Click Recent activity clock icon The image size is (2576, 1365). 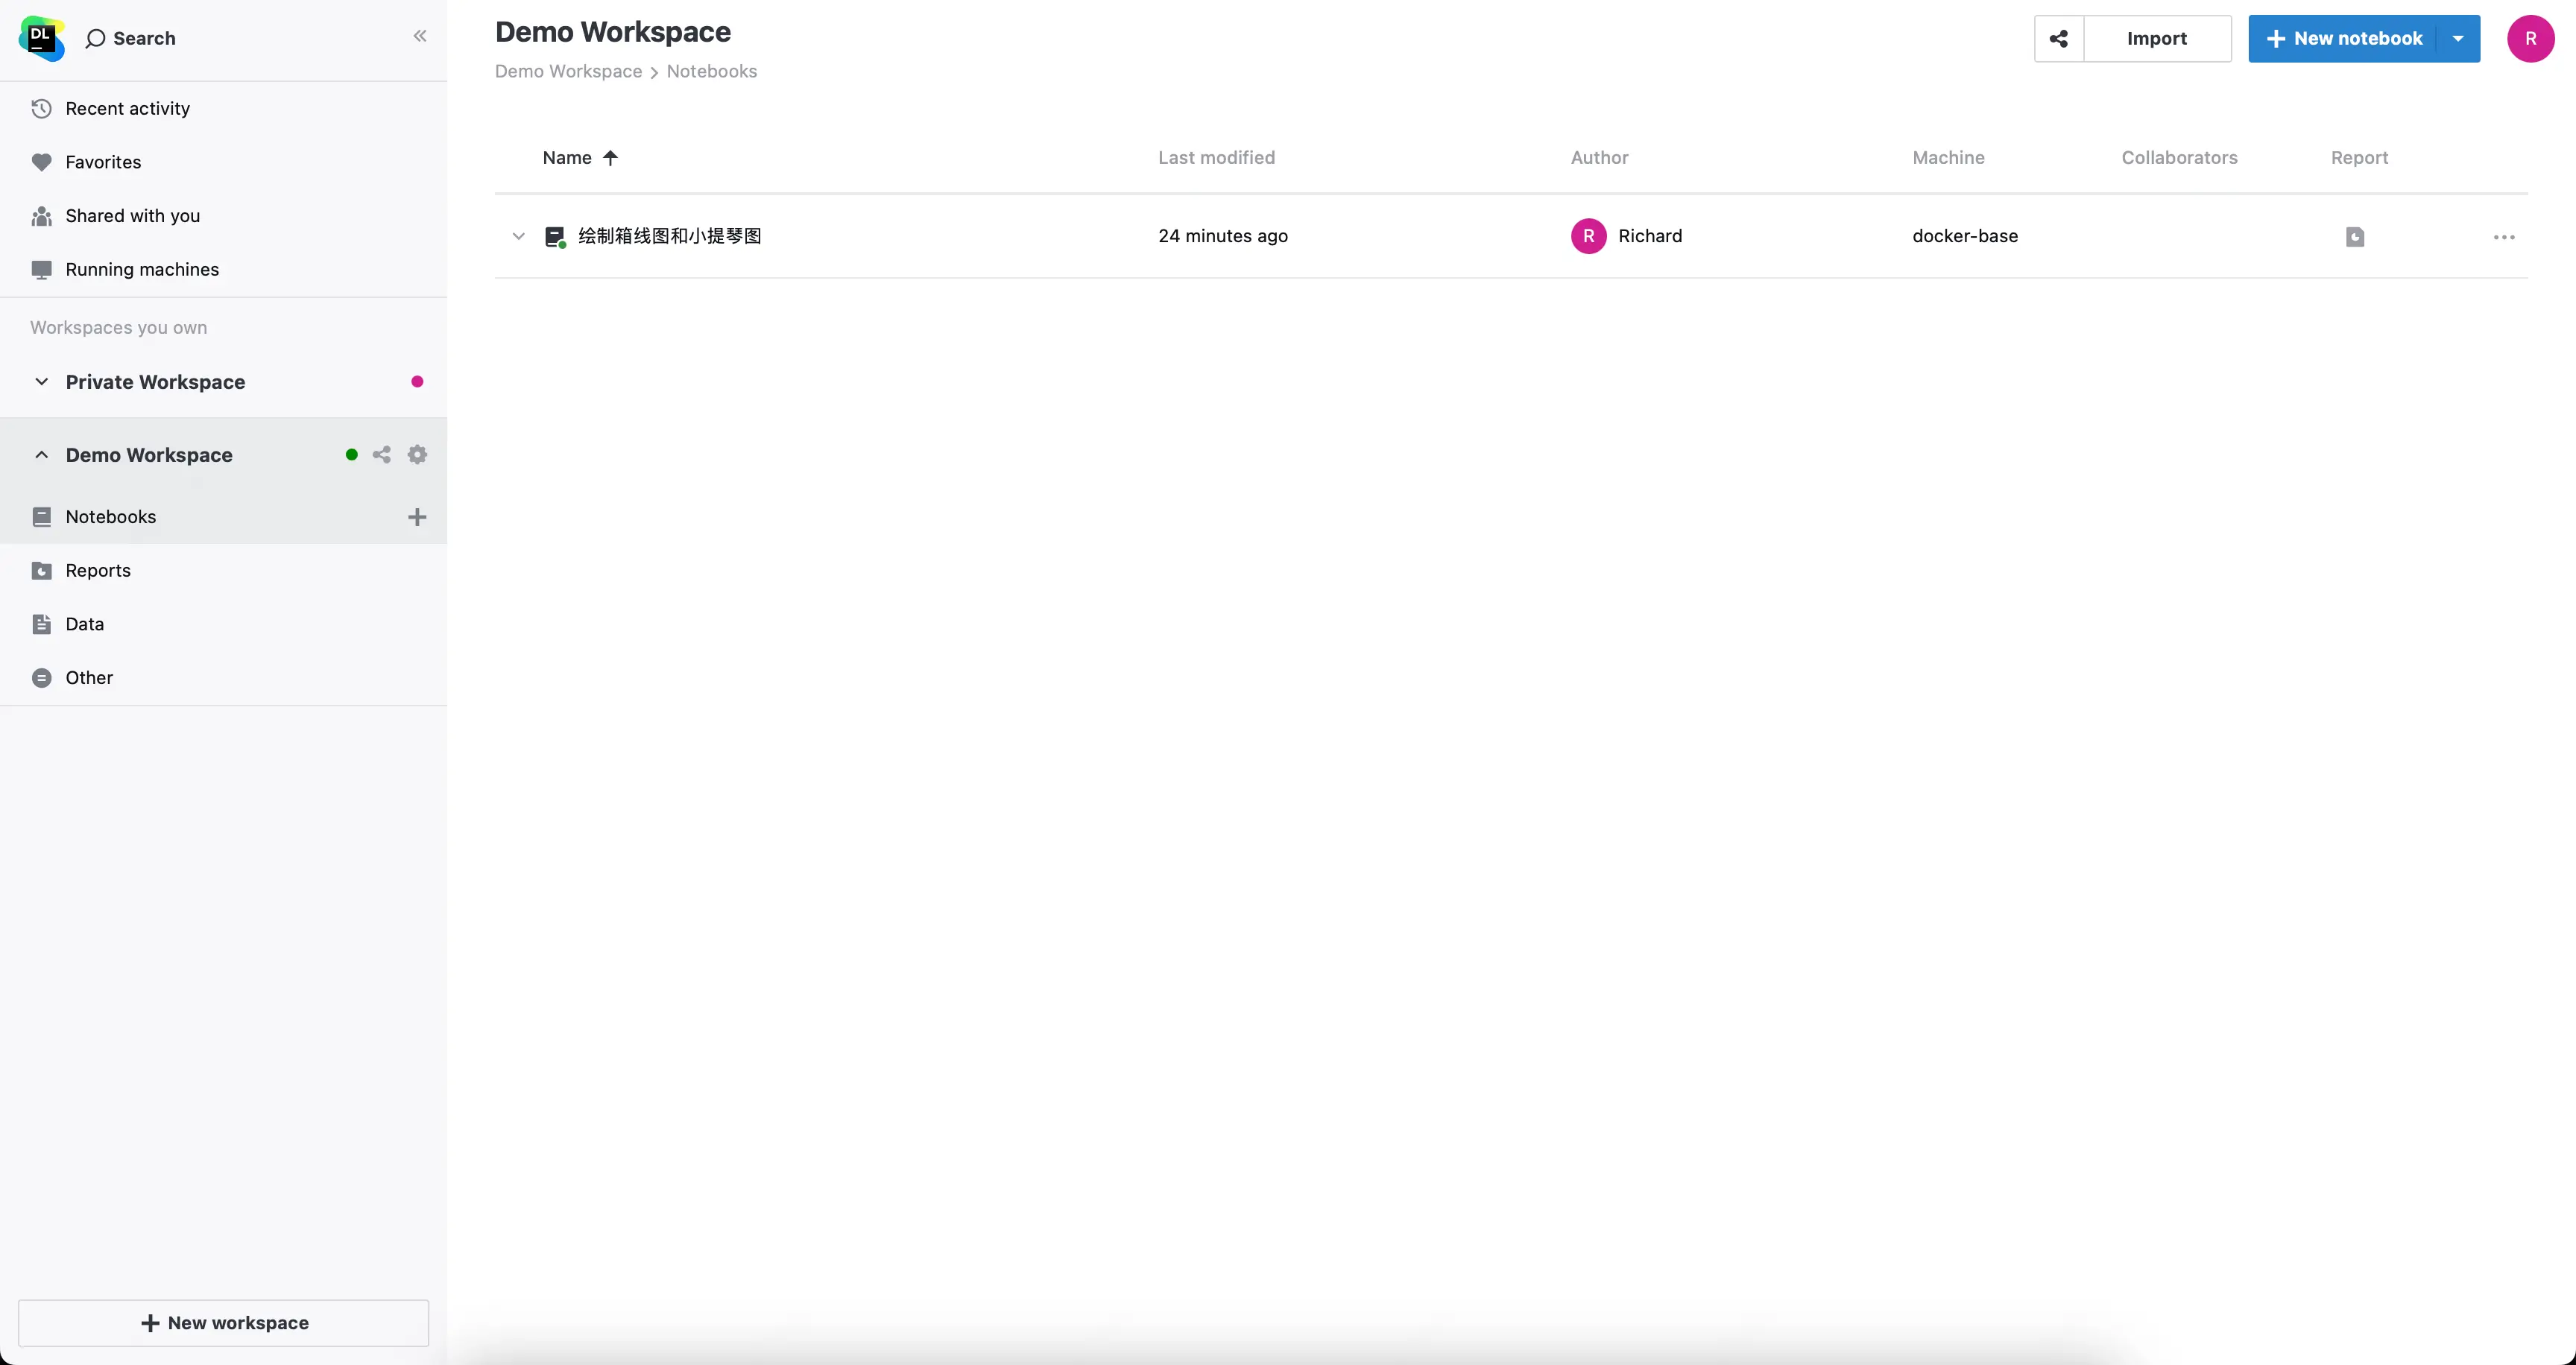tap(41, 108)
